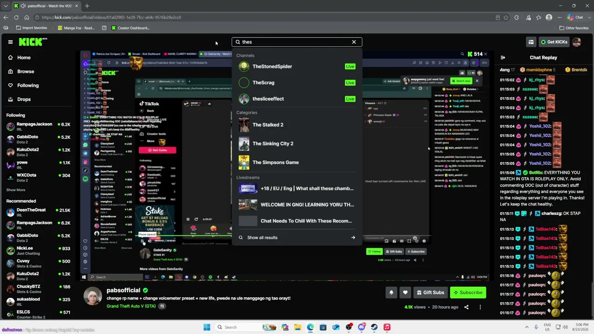Image resolution: width=594 pixels, height=334 pixels.
Task: Click the browser back arrow
Action: click(x=6, y=18)
